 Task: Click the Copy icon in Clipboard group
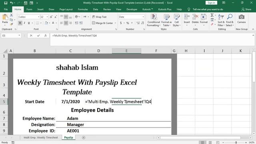coord(11,20)
